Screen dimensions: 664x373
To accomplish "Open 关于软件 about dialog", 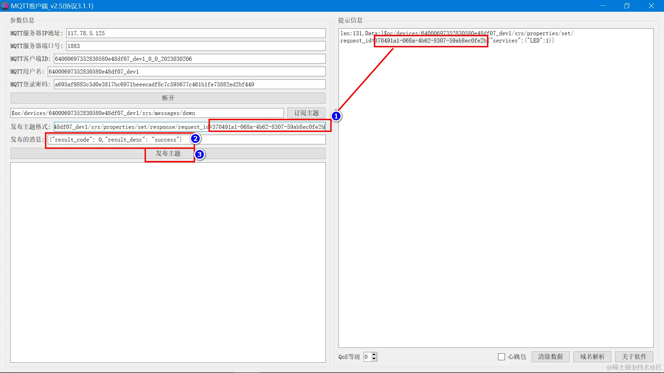I will tap(634, 357).
